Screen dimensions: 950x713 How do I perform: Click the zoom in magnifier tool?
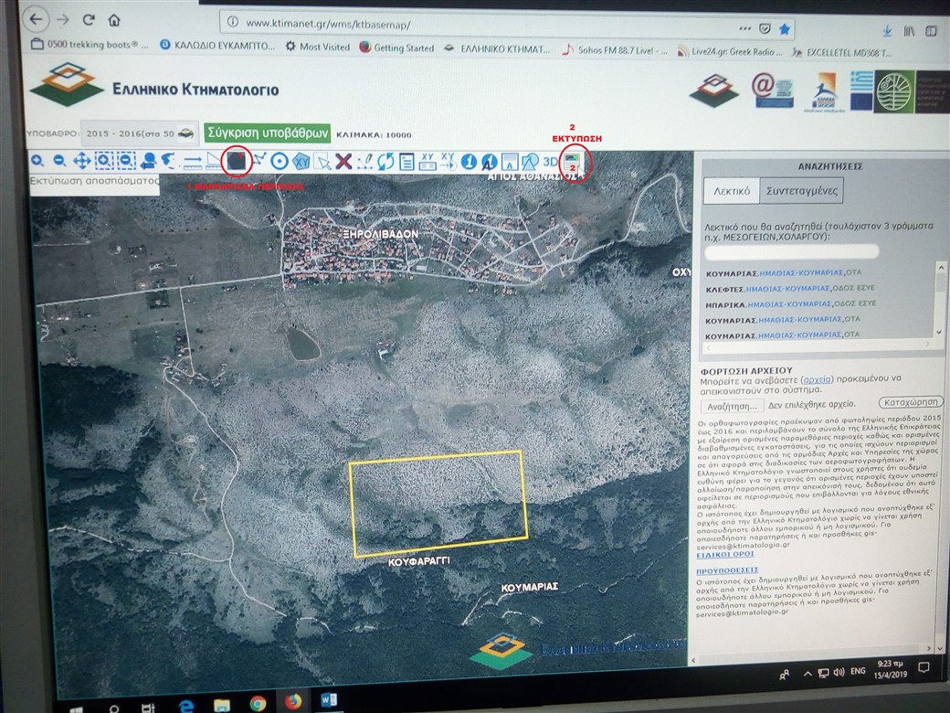point(37,161)
